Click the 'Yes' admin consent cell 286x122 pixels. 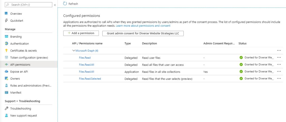tap(205, 72)
